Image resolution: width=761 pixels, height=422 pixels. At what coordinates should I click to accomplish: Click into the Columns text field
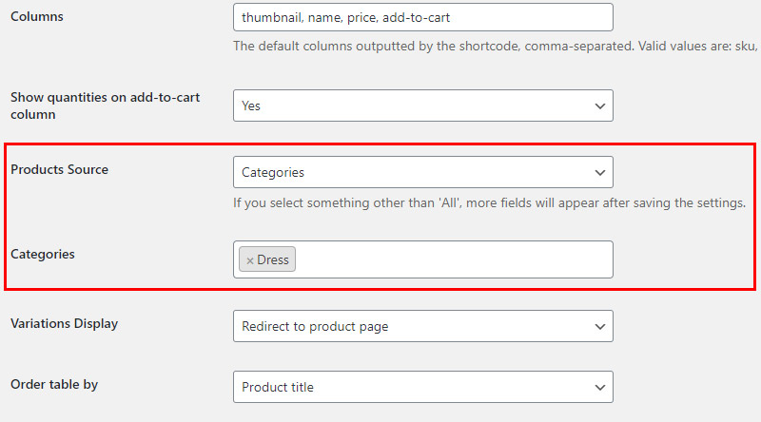(422, 17)
